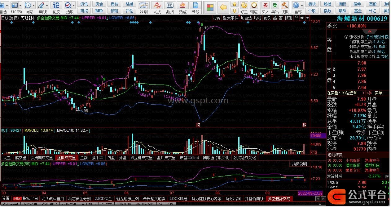
Task: Click the 买入 buy icon
Action: 266,5
